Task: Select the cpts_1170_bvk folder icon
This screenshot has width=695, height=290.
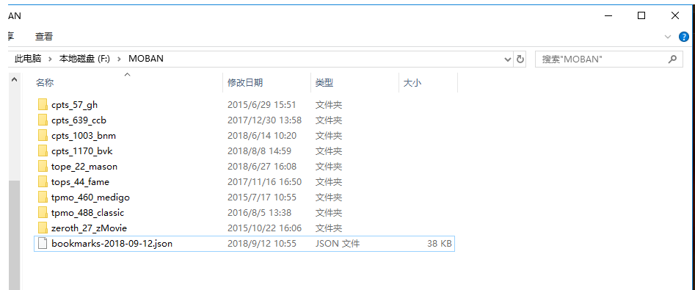Action: (43, 151)
